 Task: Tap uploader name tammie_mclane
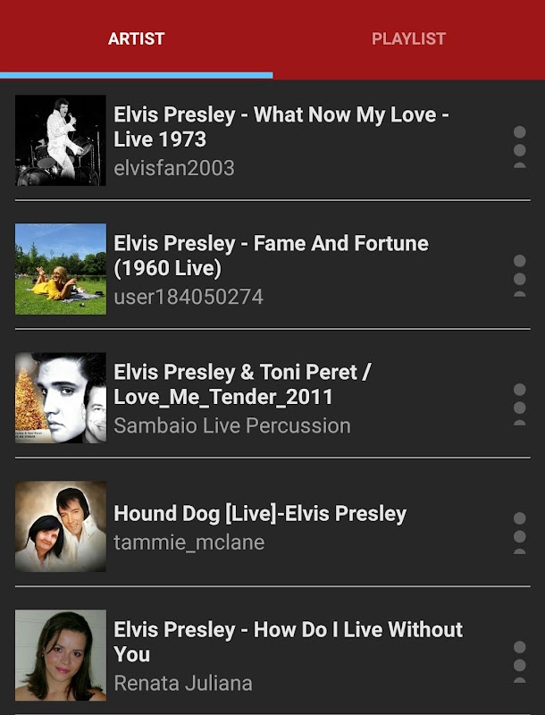(x=189, y=542)
